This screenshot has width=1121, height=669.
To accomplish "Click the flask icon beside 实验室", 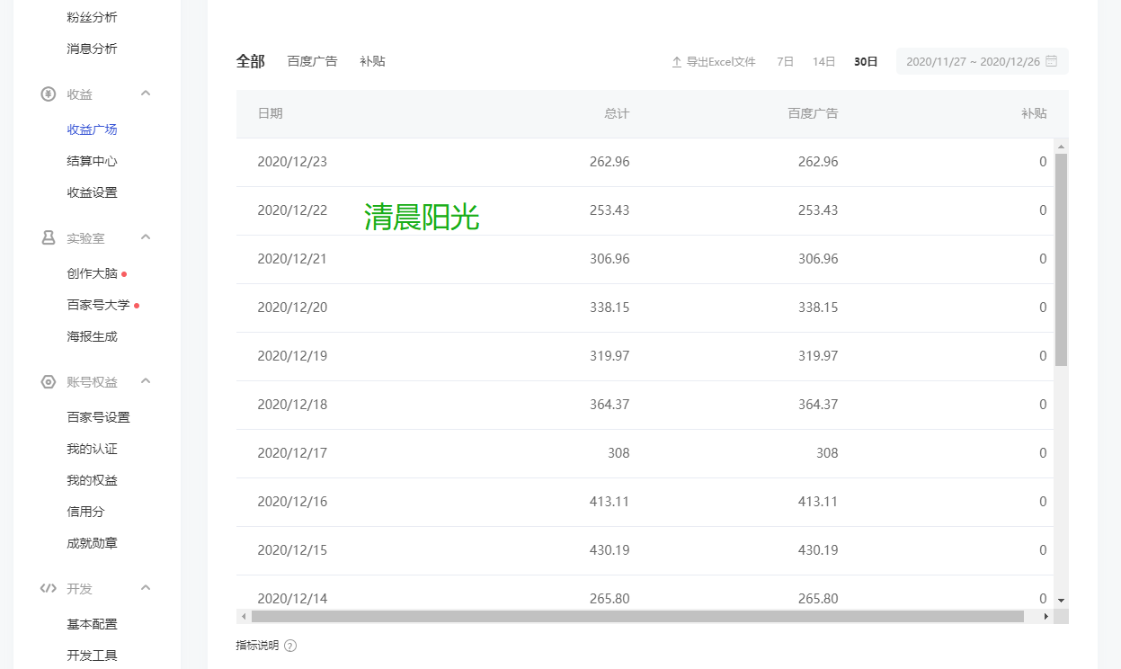I will point(49,238).
